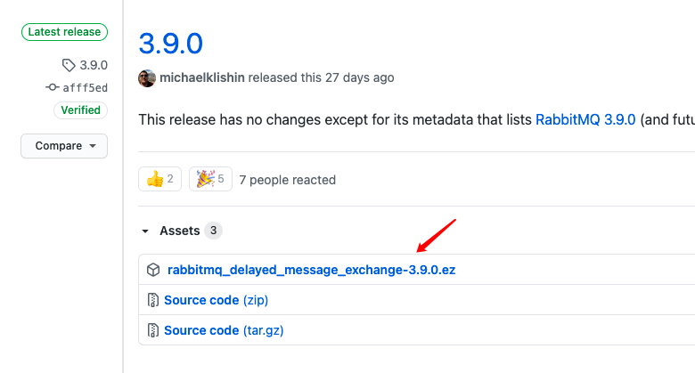Image resolution: width=695 pixels, height=373 pixels.
Task: Open the michaelklishin profile link
Action: (202, 77)
